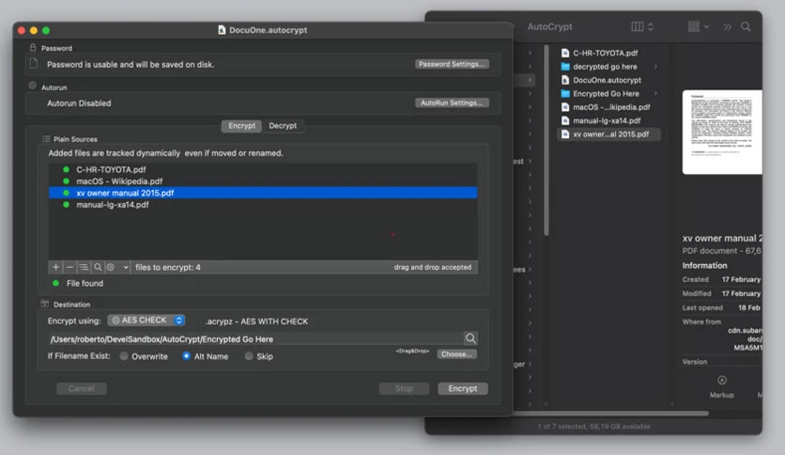
Task: Click the magnifier icon in sources toolbar
Action: (98, 268)
